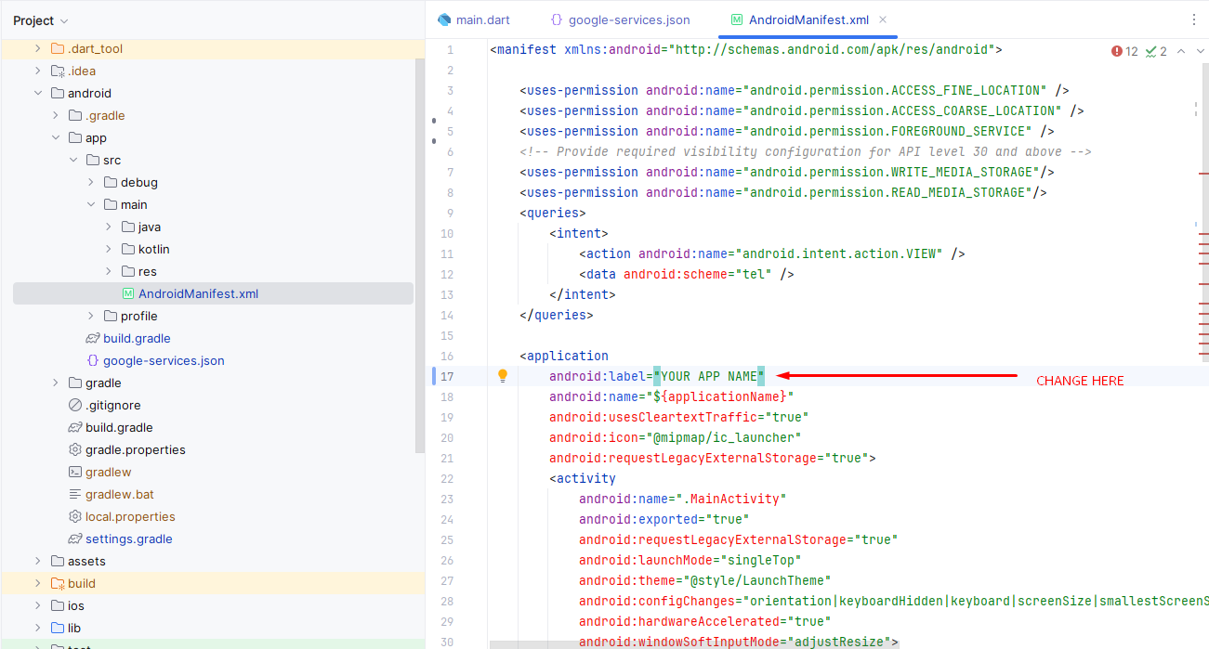Select AndroidManifest.xml in the project tree
Image resolution: width=1209 pixels, height=649 pixels.
198,293
